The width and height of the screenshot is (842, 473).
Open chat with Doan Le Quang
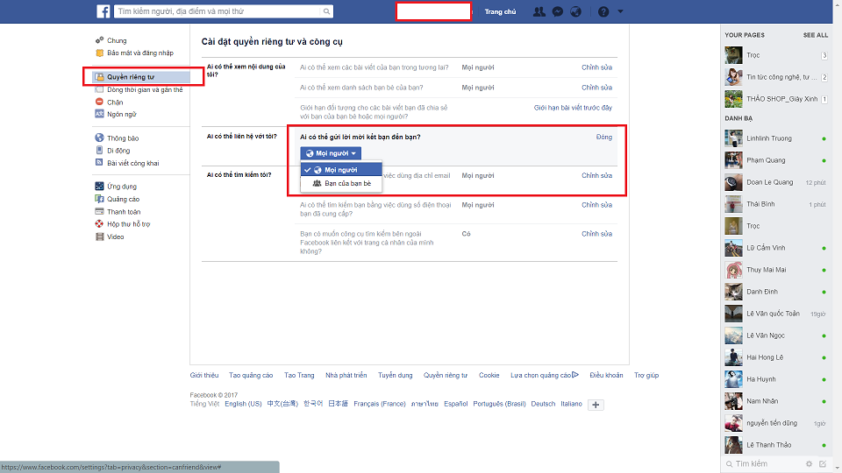(776, 182)
